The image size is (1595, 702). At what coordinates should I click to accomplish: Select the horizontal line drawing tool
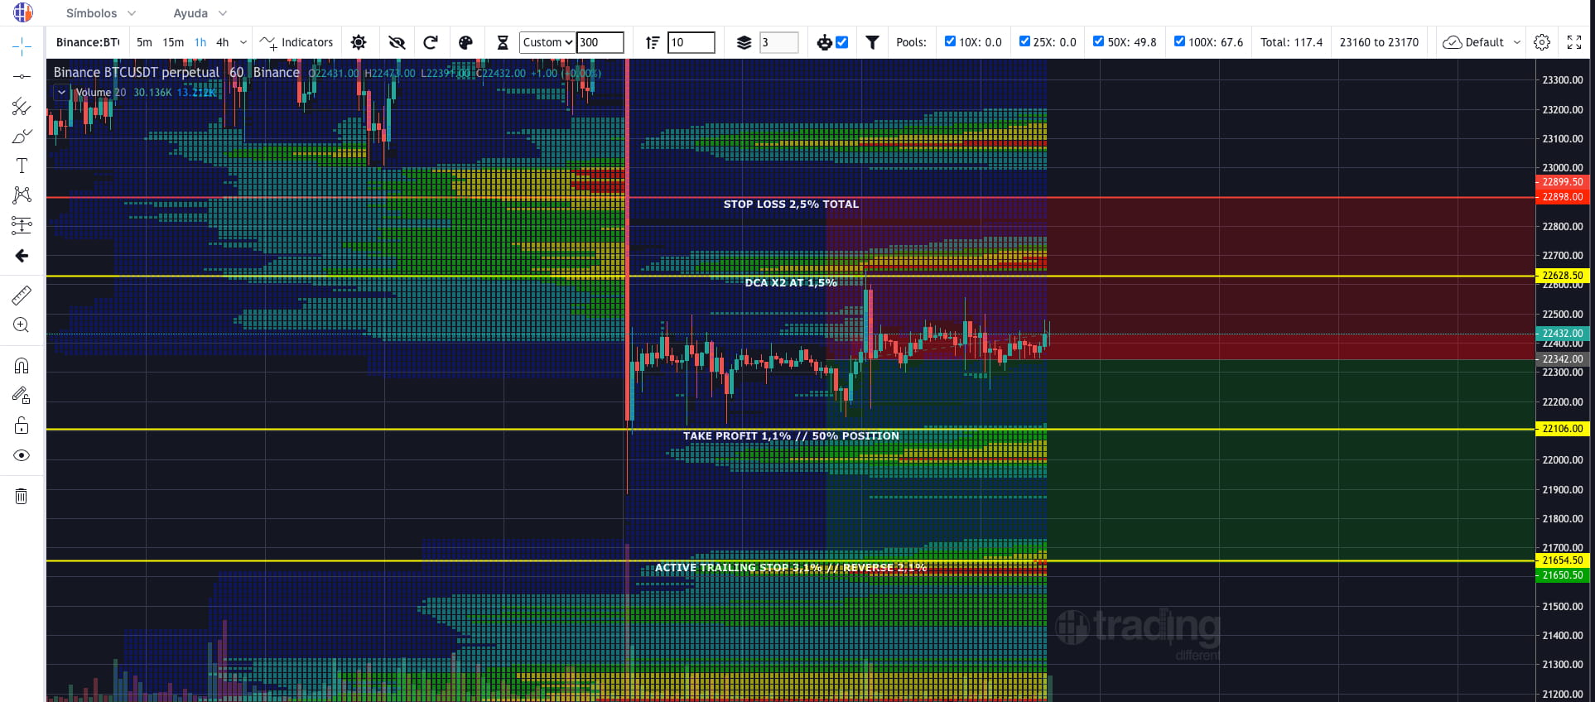pyautogui.click(x=22, y=76)
